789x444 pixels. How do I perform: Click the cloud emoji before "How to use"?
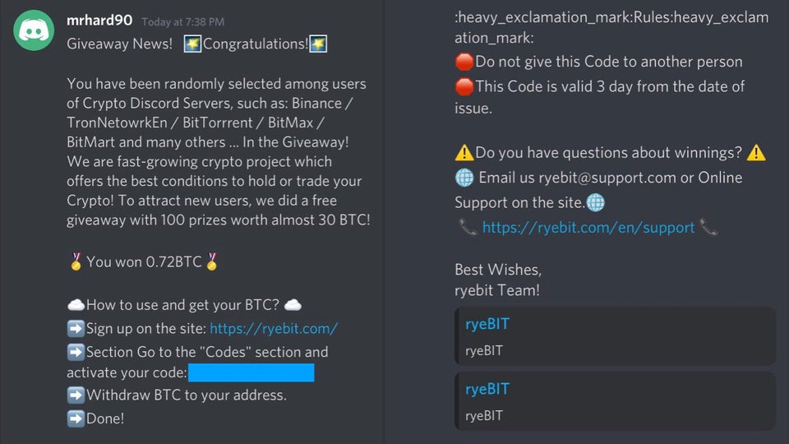(76, 306)
